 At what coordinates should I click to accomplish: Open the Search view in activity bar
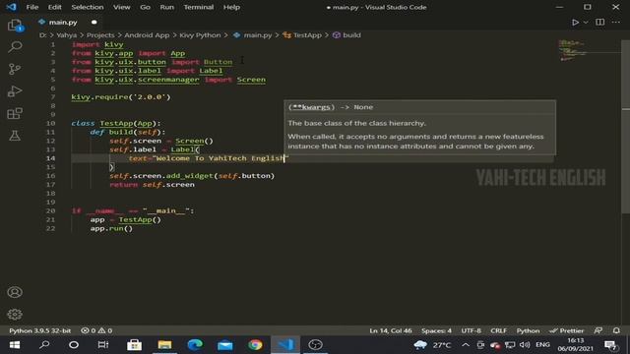pyautogui.click(x=15, y=47)
